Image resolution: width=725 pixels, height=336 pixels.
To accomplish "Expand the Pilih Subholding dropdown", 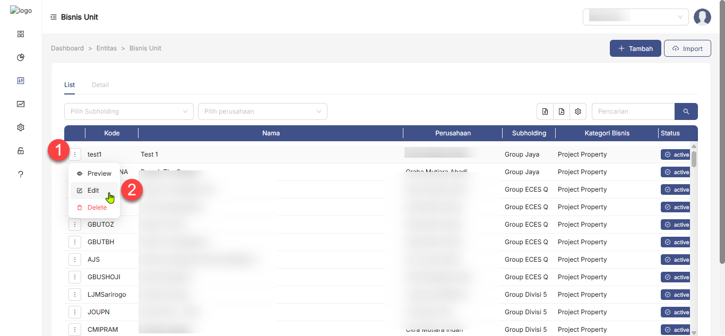I will point(128,111).
